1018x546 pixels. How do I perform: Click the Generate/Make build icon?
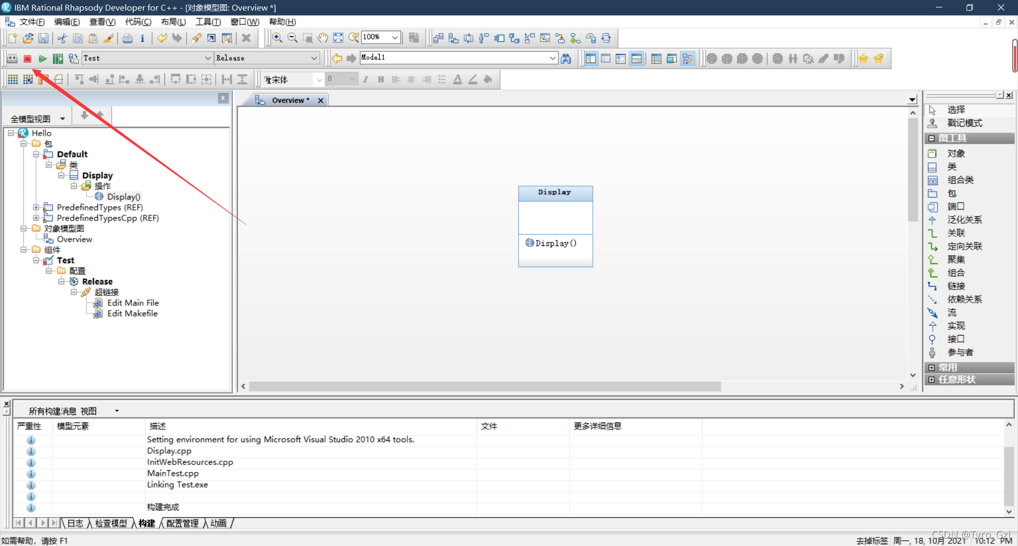12,58
